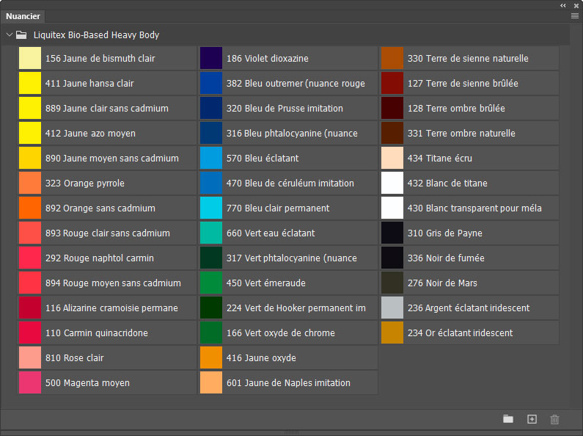Close the Nuancier panel
This screenshot has width=583, height=436.
tap(576, 4)
